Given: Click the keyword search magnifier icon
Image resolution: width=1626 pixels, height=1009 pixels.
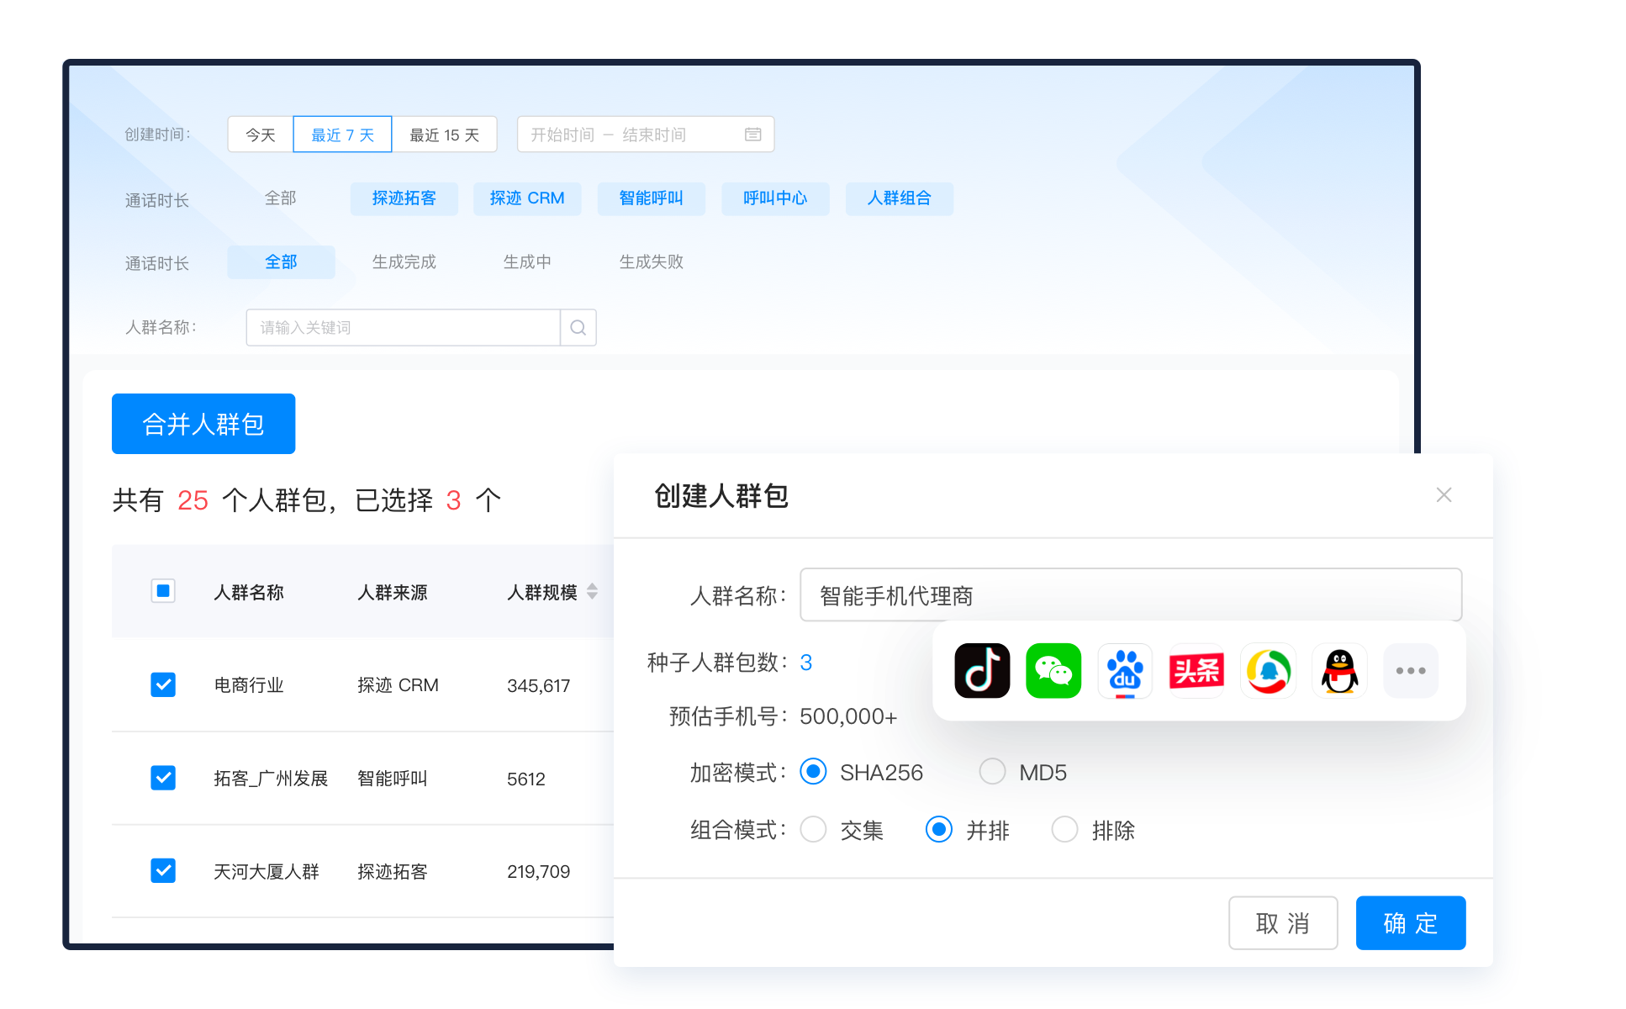Looking at the screenshot, I should (x=578, y=327).
